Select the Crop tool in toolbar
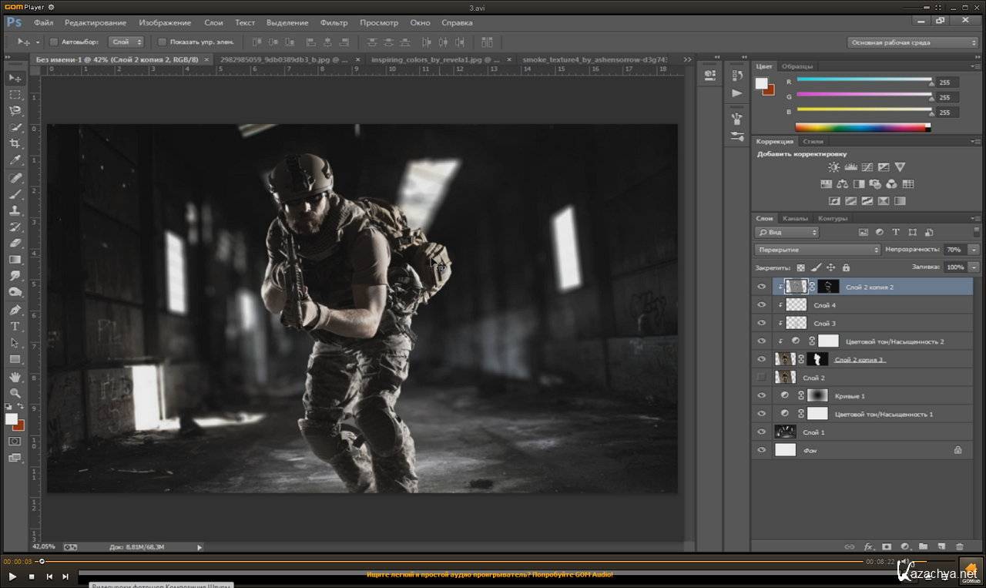This screenshot has width=986, height=588. point(15,144)
